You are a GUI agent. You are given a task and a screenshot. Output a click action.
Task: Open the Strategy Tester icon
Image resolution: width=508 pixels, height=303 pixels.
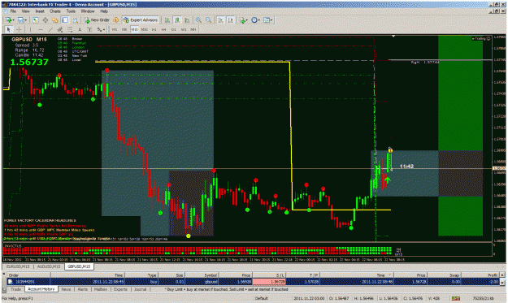click(75, 20)
